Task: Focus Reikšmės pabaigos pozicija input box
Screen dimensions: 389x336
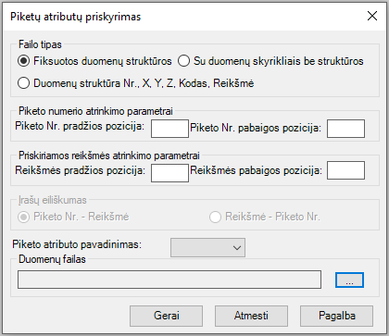Action: click(x=345, y=170)
